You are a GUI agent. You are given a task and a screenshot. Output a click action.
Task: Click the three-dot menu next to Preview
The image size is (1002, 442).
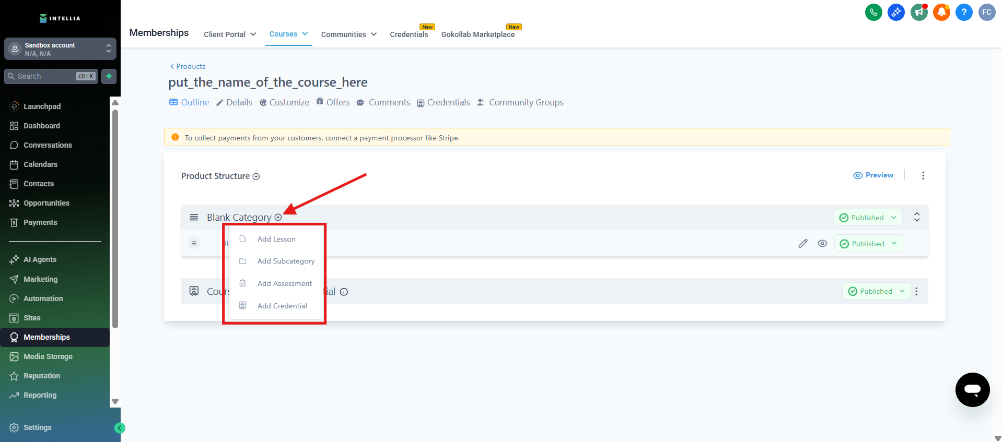(x=923, y=175)
